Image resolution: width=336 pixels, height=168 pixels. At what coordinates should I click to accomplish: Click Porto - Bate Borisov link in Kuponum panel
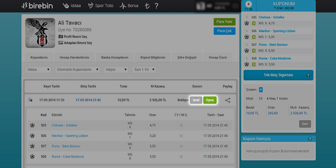[x=273, y=45]
